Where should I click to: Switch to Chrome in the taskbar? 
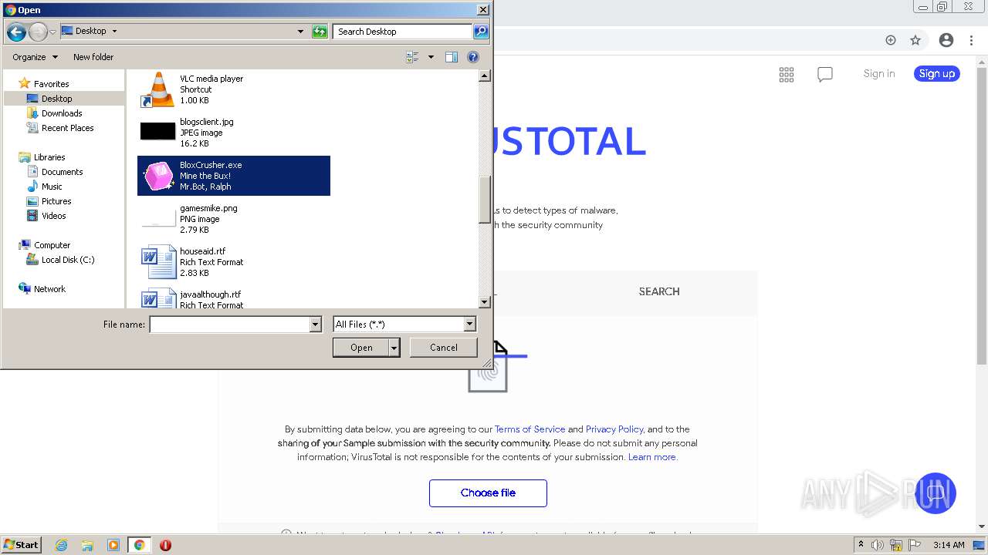pyautogui.click(x=139, y=545)
